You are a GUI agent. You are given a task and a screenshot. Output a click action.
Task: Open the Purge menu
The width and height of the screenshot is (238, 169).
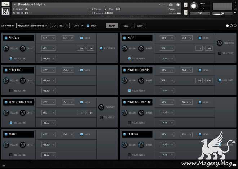coord(174,9)
